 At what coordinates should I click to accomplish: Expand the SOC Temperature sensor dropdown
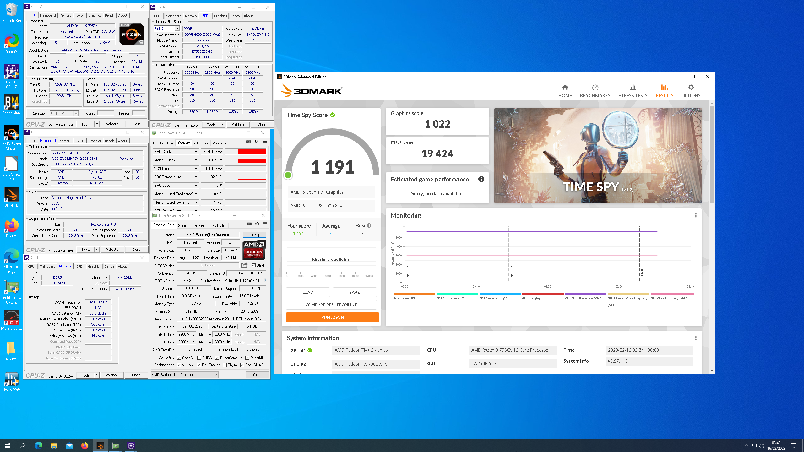pyautogui.click(x=196, y=177)
